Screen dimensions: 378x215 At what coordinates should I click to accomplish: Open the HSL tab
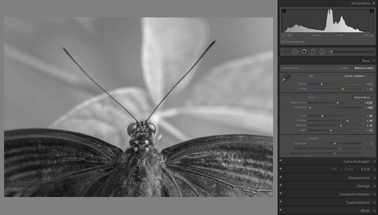[334, 169]
